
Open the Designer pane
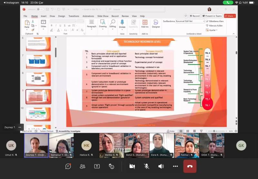point(156,24)
